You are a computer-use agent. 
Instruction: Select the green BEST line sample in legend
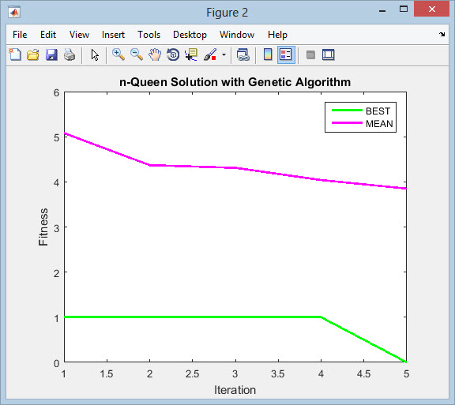[347, 111]
